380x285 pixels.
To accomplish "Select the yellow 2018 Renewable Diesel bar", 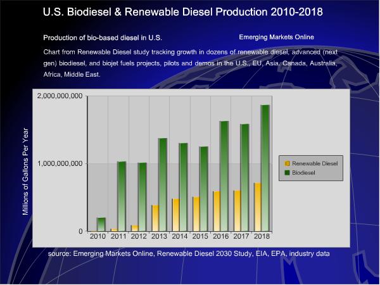I will [257, 207].
